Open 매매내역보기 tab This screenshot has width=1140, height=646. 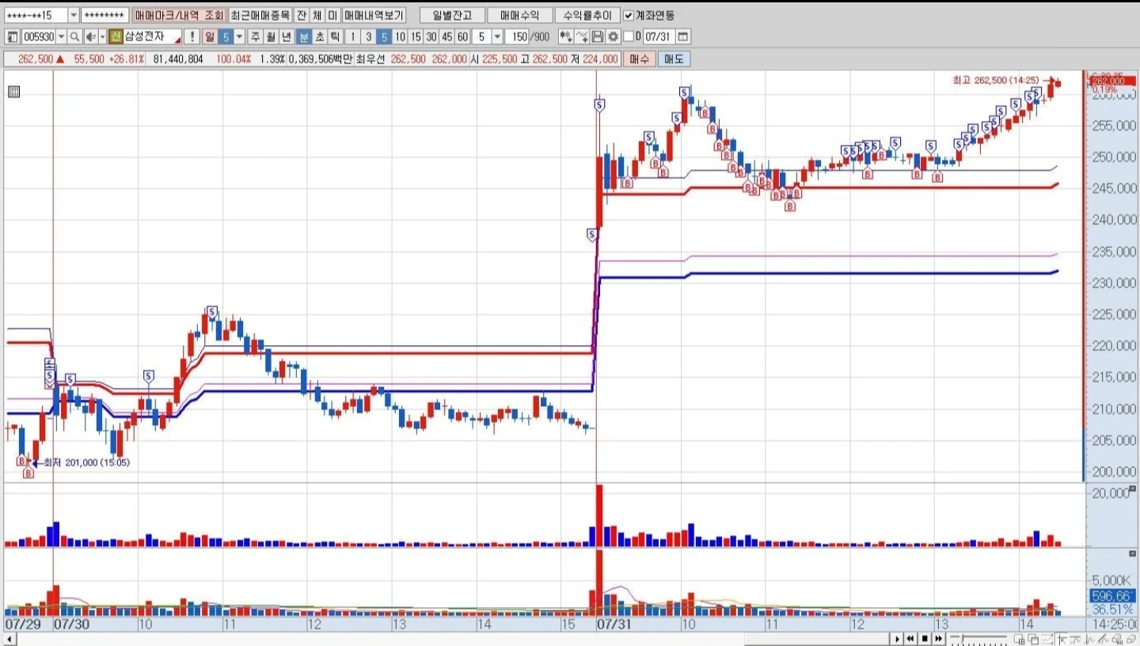[x=374, y=15]
